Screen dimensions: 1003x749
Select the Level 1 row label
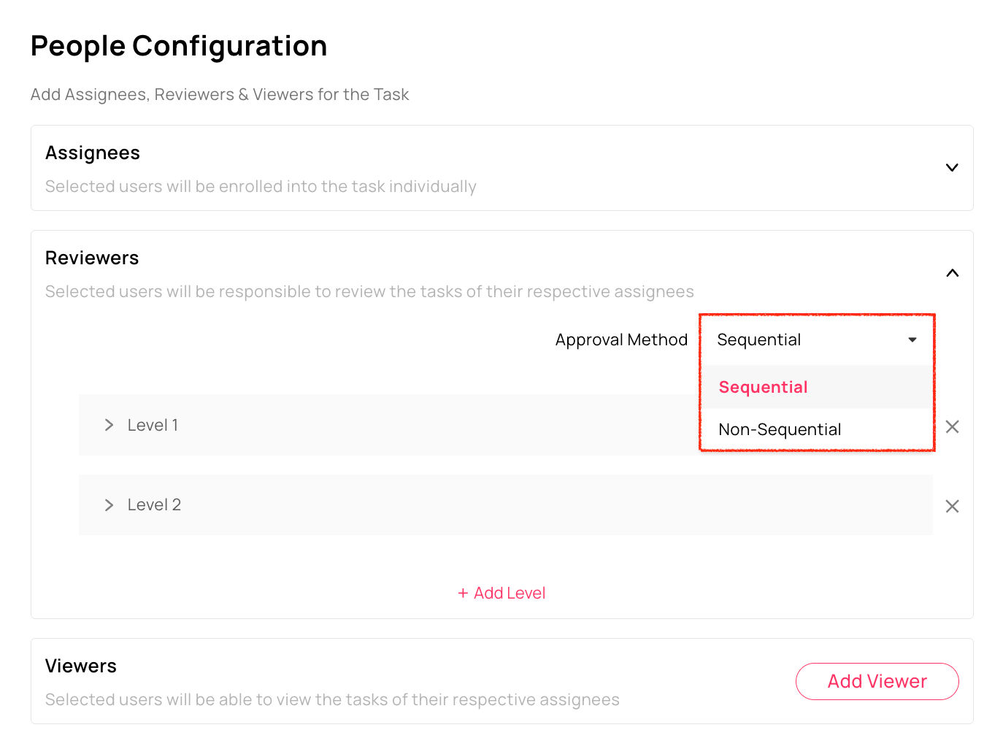(x=153, y=426)
